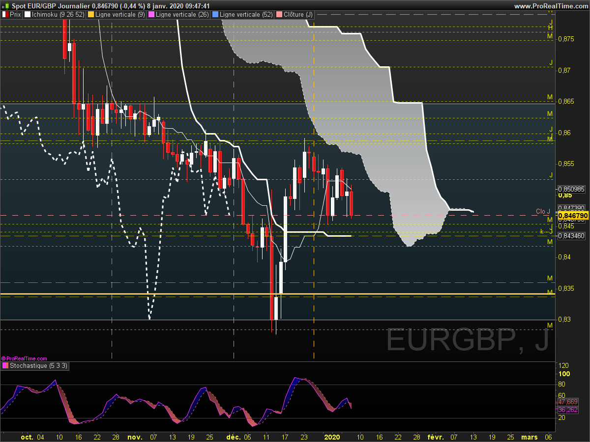This screenshot has height=442, width=590.
Task: Click the 0,875 price axis label
Action: click(x=566, y=38)
